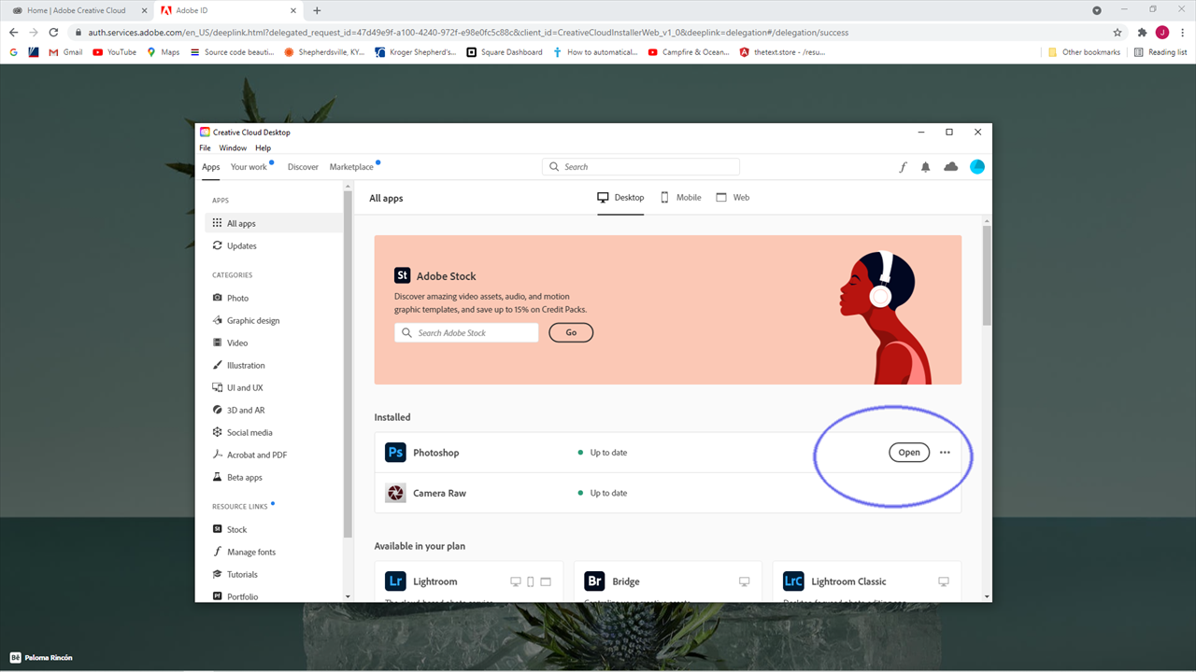Bookmark this page with the star icon

tap(1118, 32)
